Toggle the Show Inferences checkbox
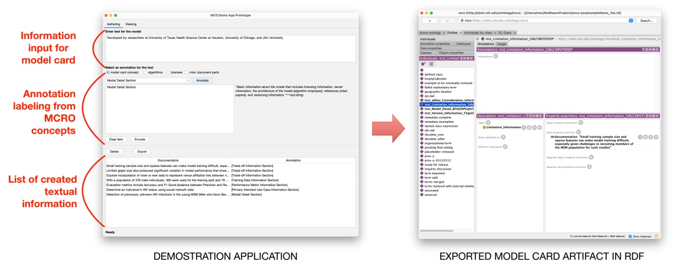 pos(630,236)
